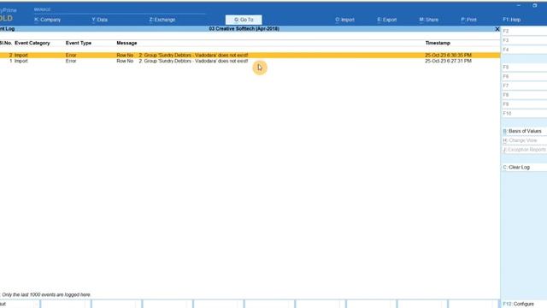The image size is (547, 308).
Task: Click the G: Go To button
Action: click(x=244, y=20)
